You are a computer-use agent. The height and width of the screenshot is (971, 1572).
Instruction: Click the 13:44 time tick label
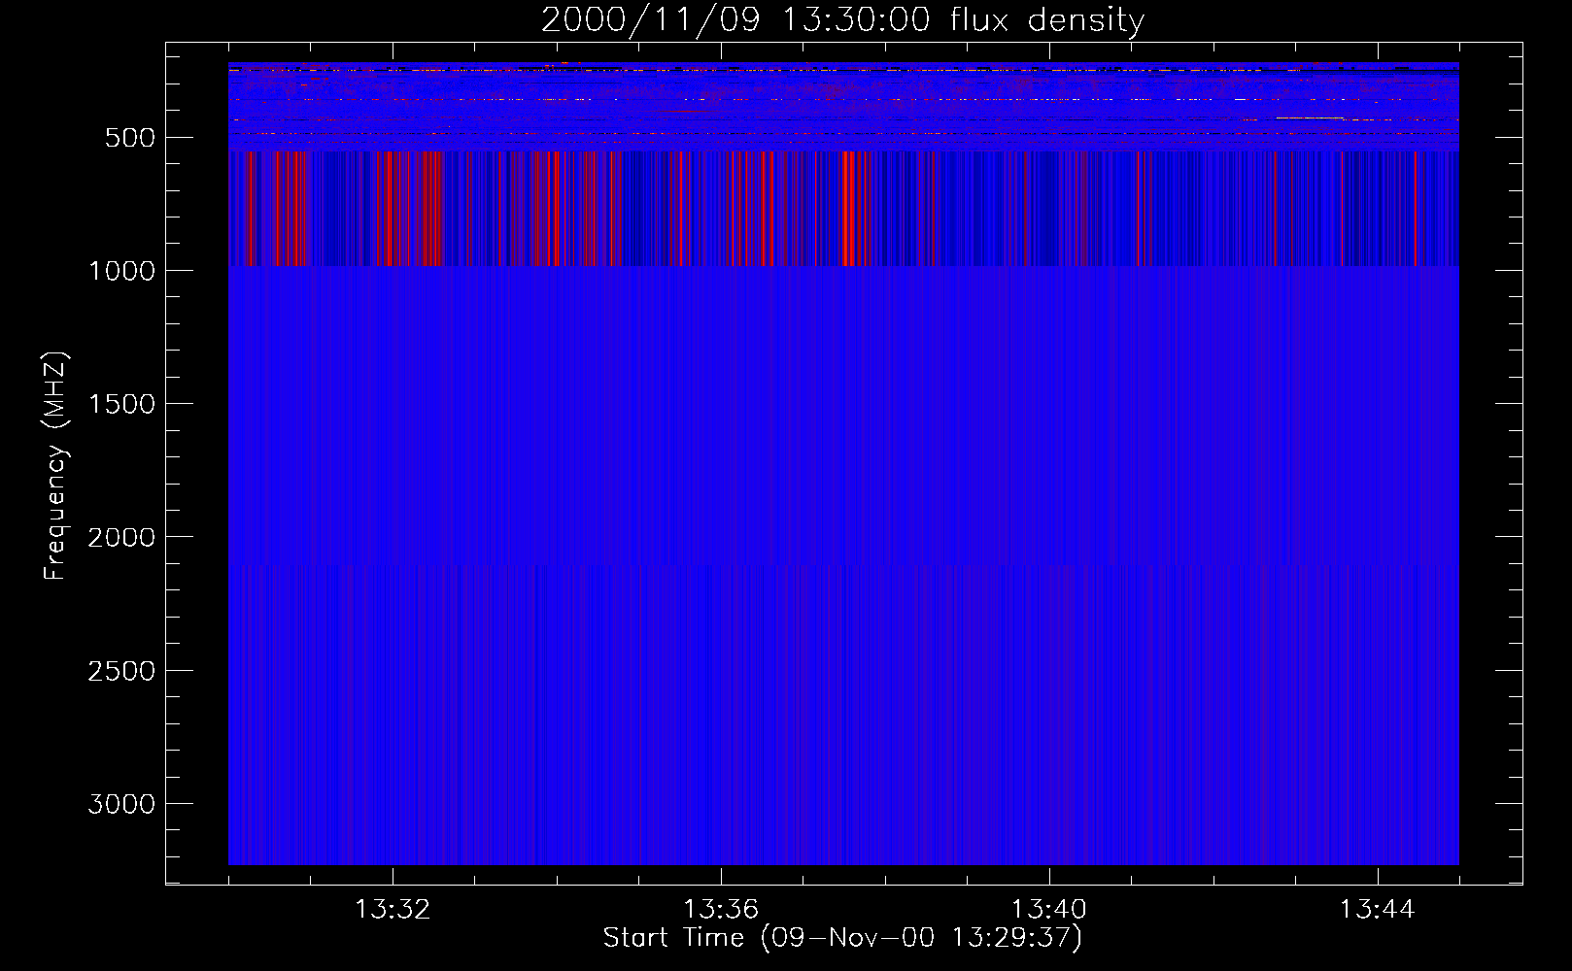(1378, 910)
